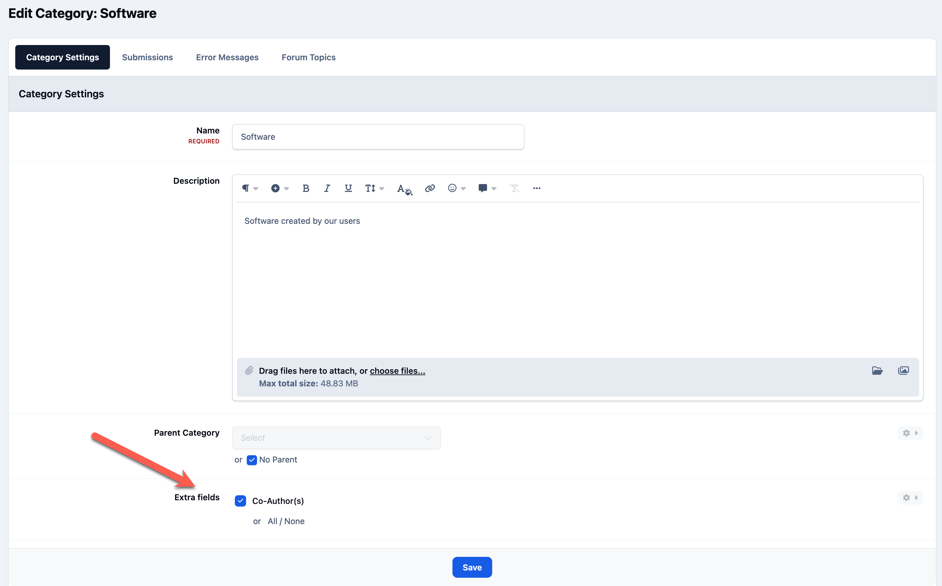Open the text color paint bucket tool

(404, 189)
